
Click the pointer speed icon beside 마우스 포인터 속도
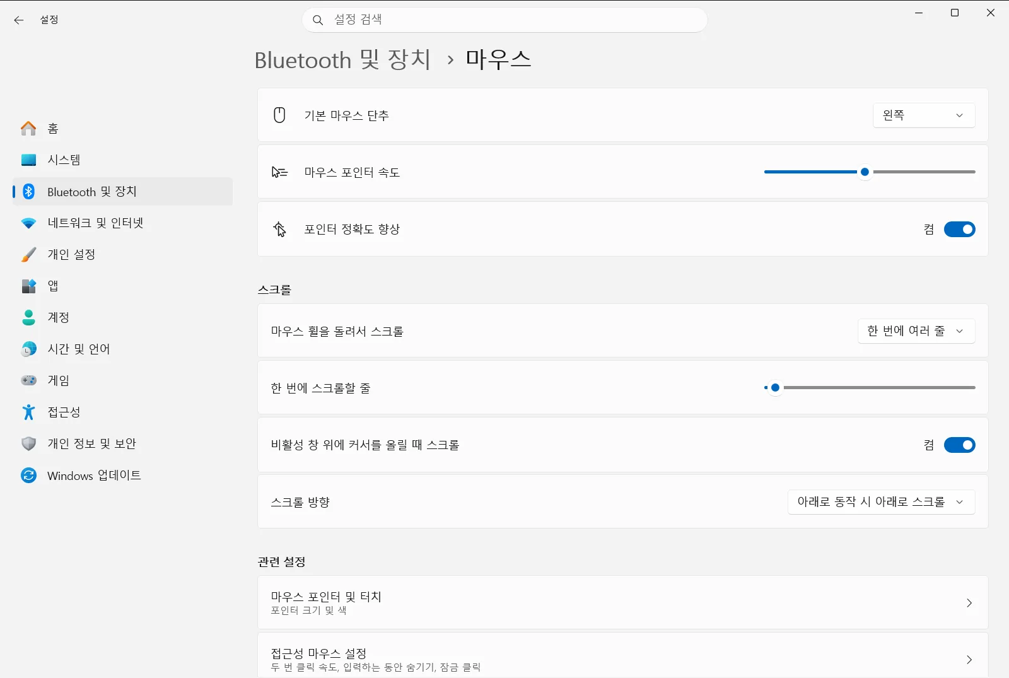[x=279, y=172]
